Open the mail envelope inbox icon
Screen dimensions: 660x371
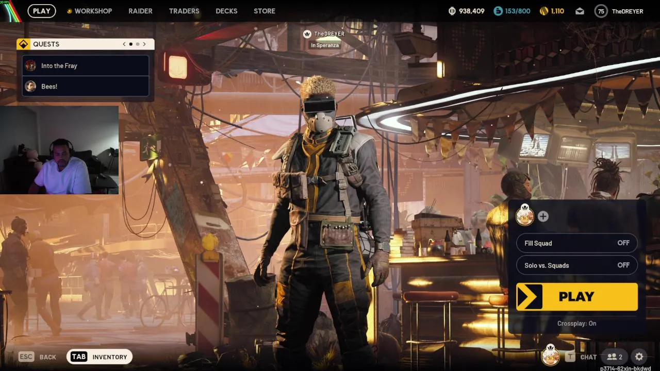pyautogui.click(x=580, y=11)
